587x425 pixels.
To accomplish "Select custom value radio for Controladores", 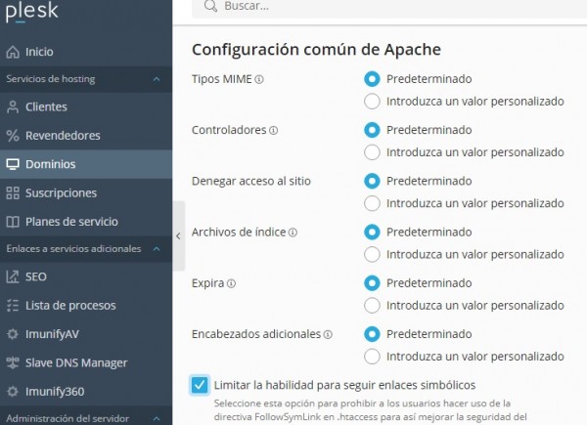I will pyautogui.click(x=372, y=152).
